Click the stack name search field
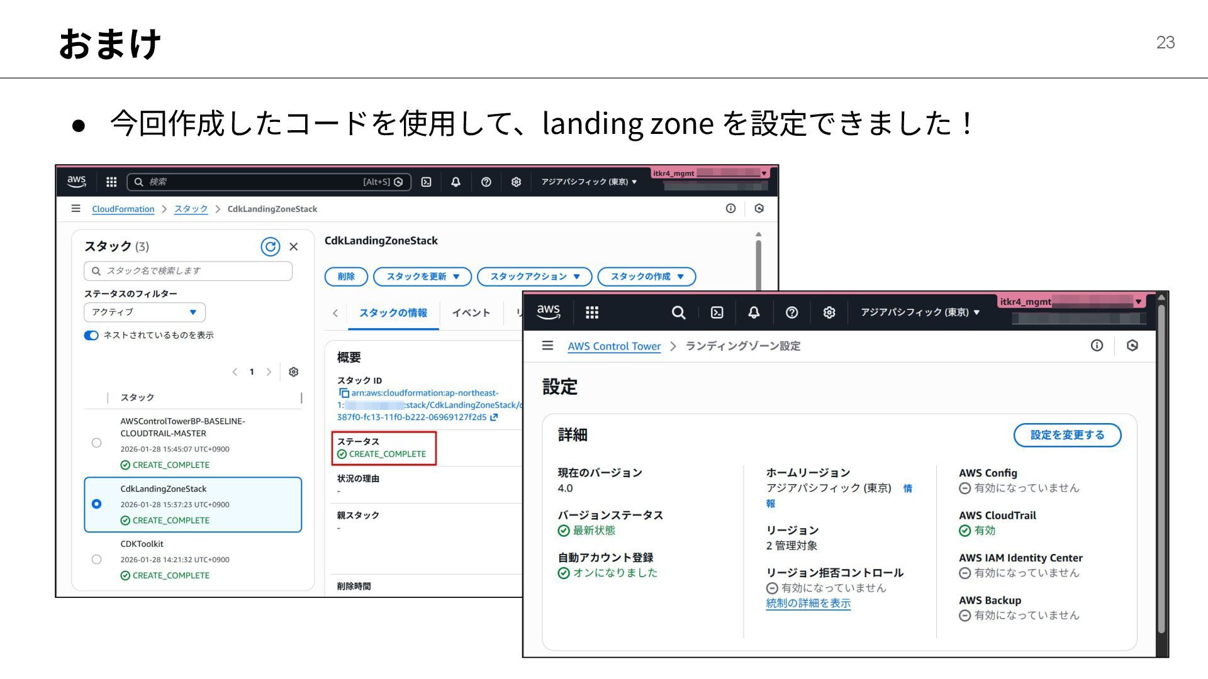This screenshot has height=679, width=1208. click(188, 271)
